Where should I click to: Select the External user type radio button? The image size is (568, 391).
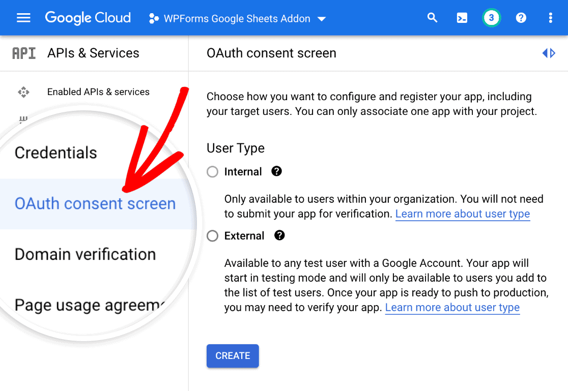[x=213, y=236]
